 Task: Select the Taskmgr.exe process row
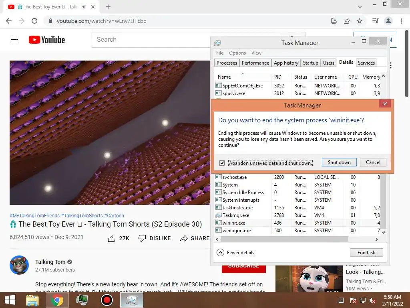pos(297,215)
